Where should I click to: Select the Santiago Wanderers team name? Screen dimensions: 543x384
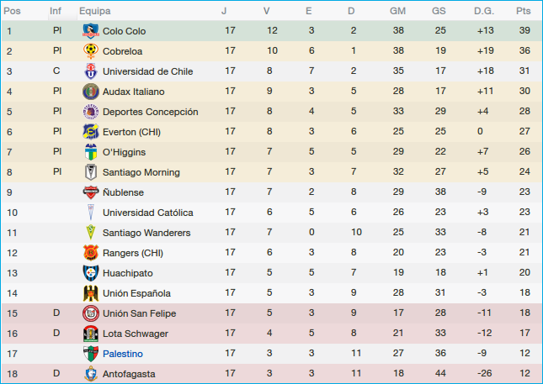coord(146,233)
